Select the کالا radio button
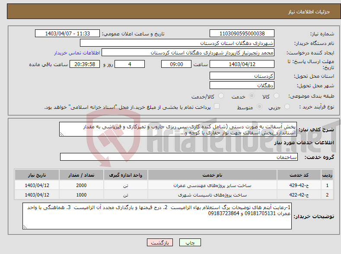 [276, 96]
